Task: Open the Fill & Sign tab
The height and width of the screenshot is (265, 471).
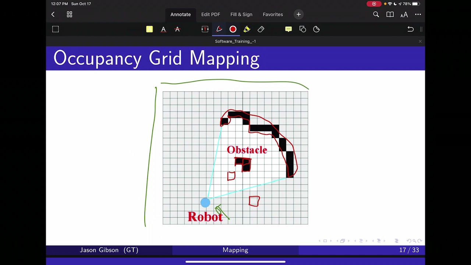Action: (241, 14)
